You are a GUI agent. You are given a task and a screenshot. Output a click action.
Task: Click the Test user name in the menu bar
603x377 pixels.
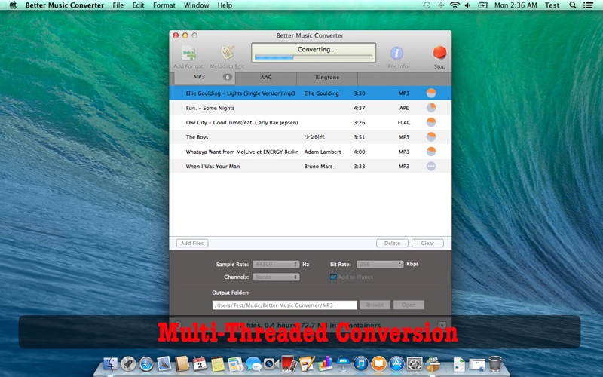(x=552, y=5)
